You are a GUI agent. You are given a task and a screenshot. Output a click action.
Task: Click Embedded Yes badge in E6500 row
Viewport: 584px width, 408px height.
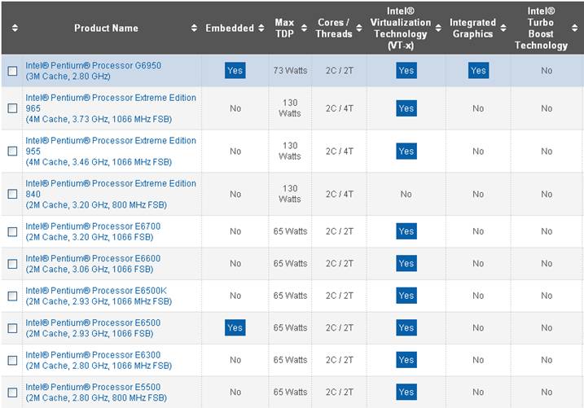(x=235, y=327)
